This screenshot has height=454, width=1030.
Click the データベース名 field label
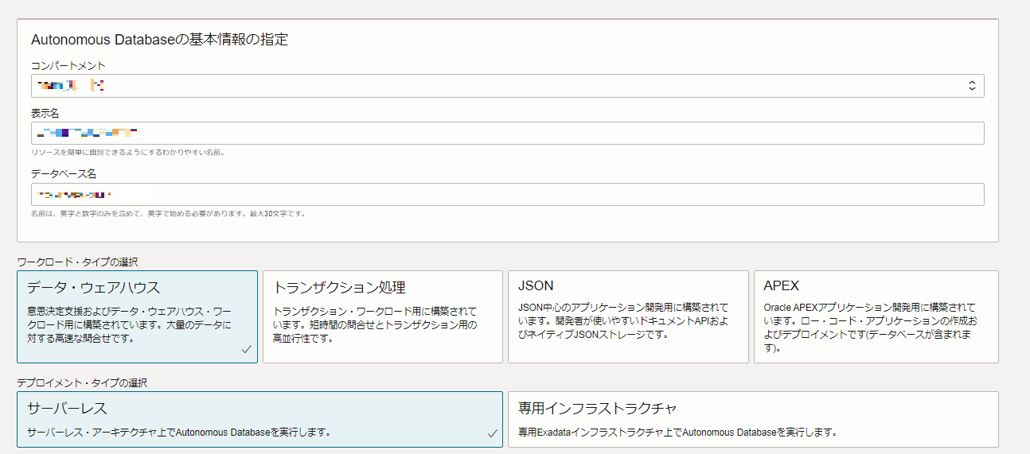[x=64, y=173]
